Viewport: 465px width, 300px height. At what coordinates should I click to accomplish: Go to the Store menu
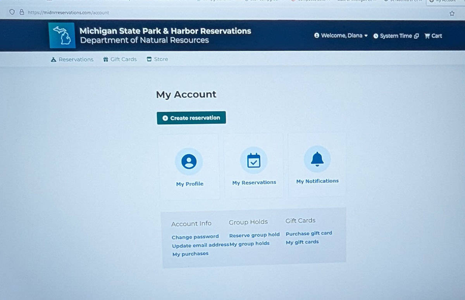coord(157,59)
